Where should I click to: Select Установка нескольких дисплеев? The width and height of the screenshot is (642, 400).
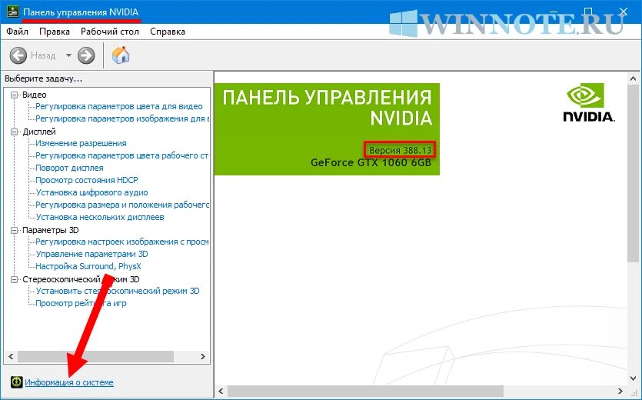tap(100, 217)
